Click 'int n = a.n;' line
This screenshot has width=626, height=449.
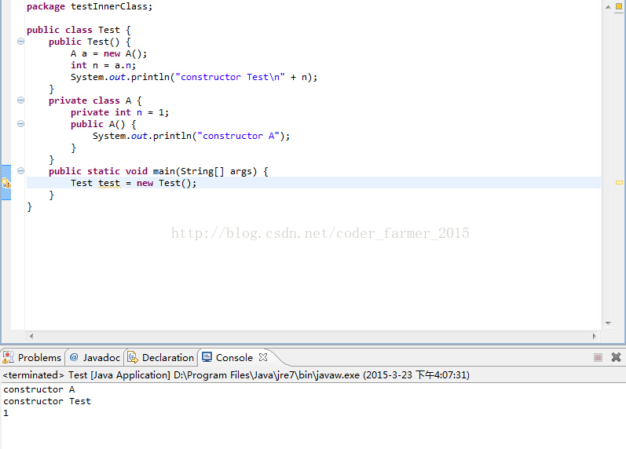104,65
